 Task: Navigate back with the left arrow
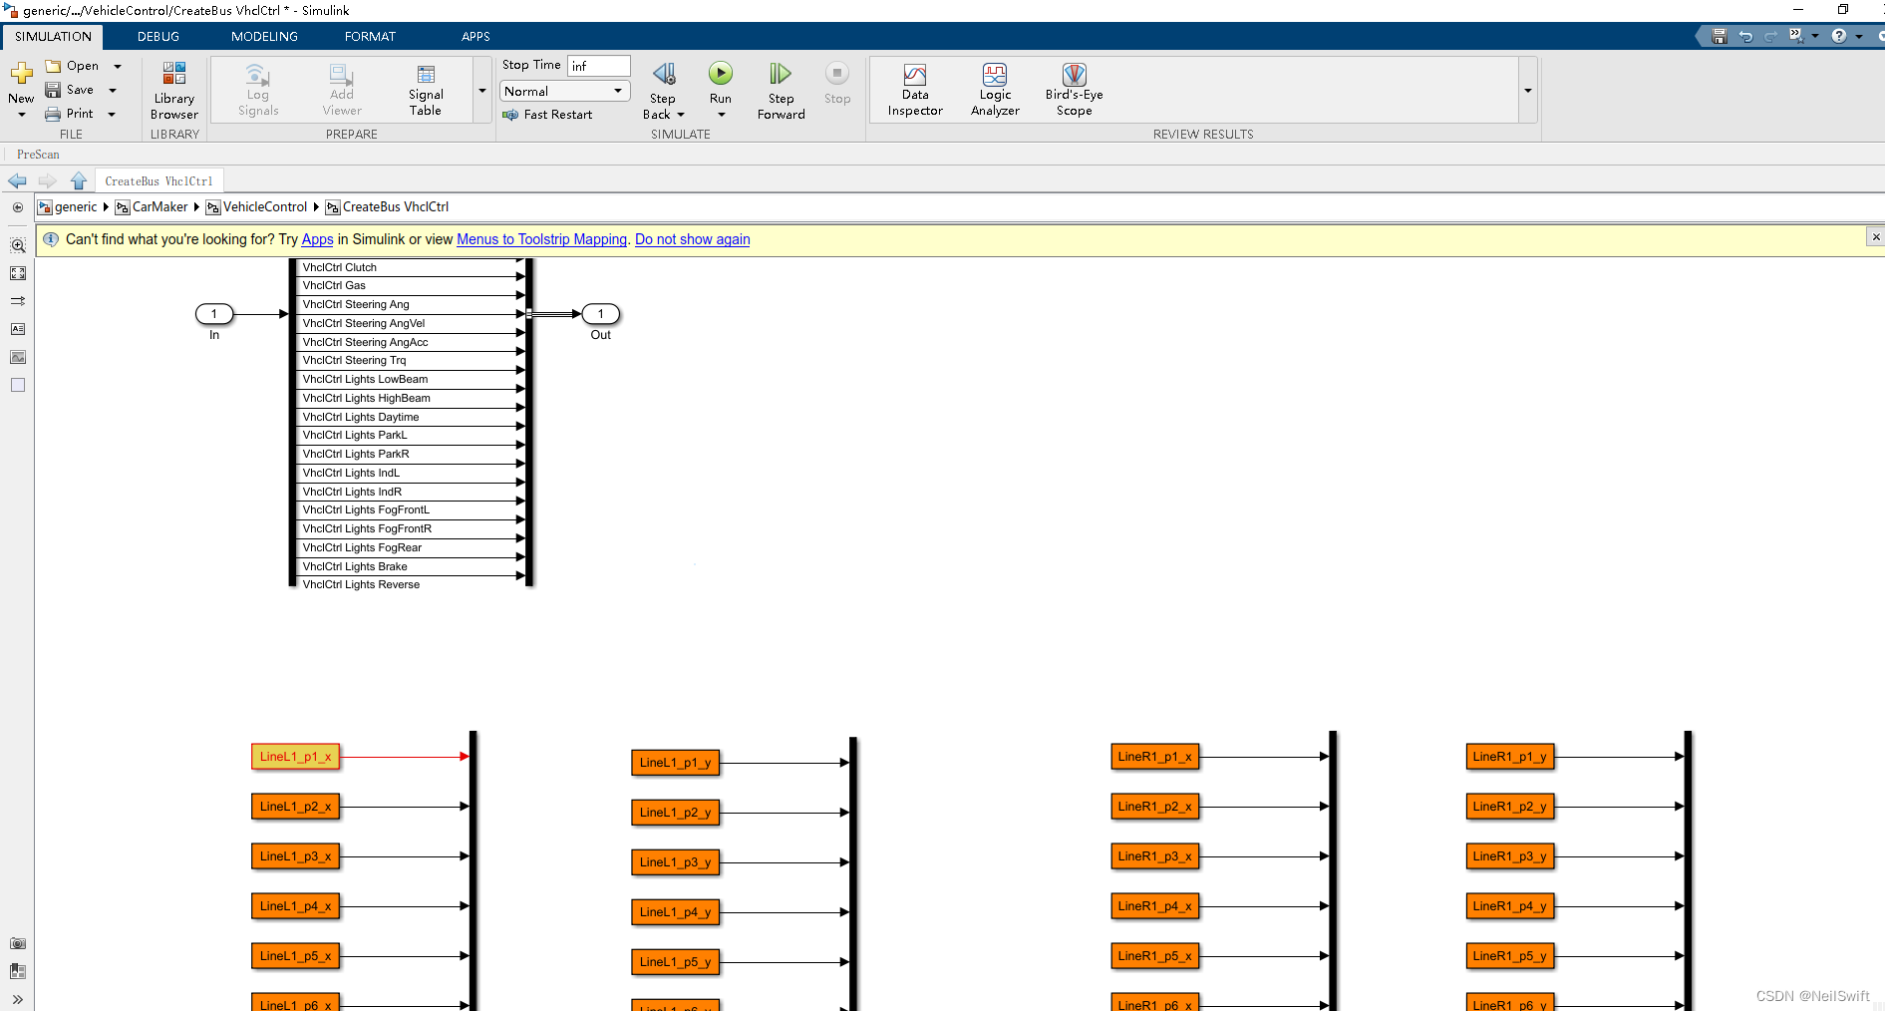tap(17, 180)
